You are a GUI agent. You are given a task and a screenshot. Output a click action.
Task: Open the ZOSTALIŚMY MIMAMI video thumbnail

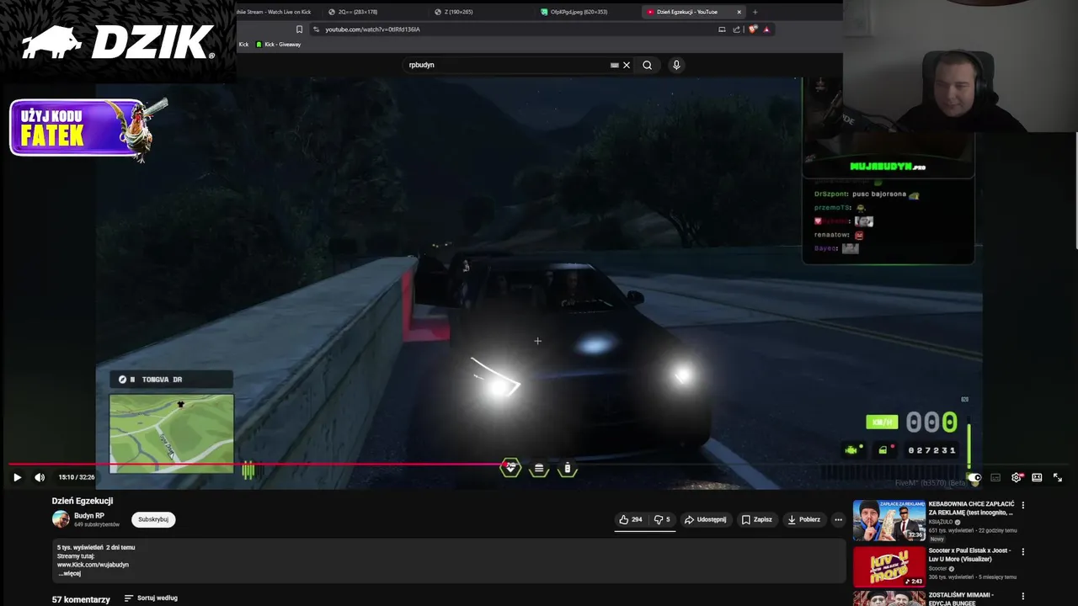pyautogui.click(x=889, y=598)
